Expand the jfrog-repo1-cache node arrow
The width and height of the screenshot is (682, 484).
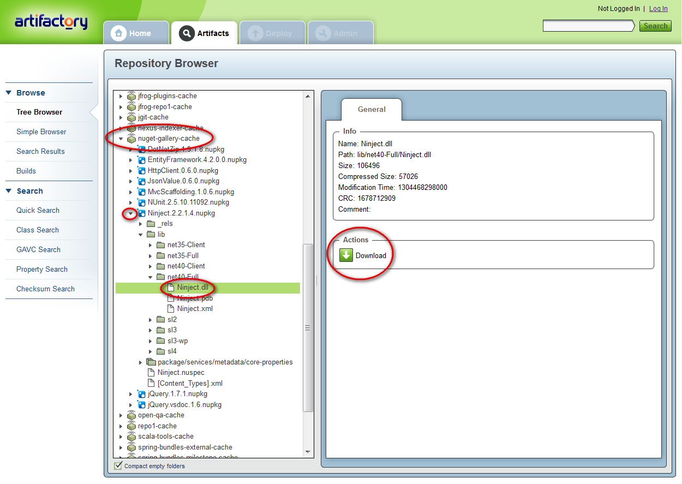(121, 107)
